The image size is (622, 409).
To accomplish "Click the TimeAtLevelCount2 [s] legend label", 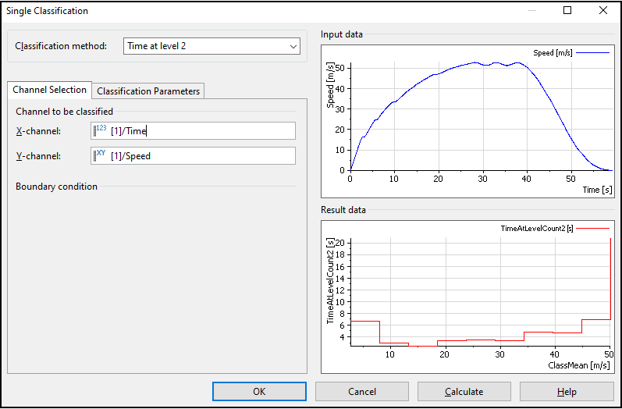I will click(536, 228).
